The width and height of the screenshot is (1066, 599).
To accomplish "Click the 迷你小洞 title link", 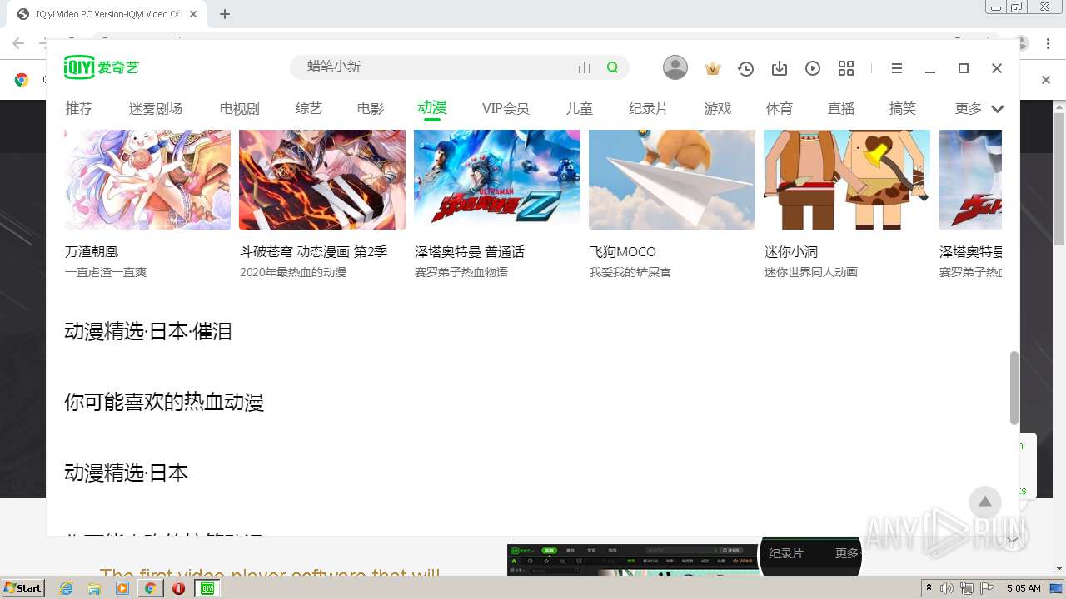I will click(x=791, y=251).
